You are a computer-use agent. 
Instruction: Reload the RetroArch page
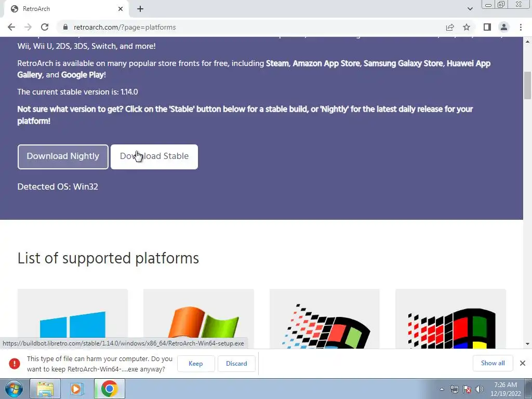(x=45, y=27)
